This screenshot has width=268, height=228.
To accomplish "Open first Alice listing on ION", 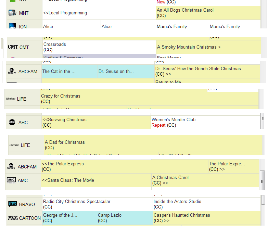I will pos(72,24).
